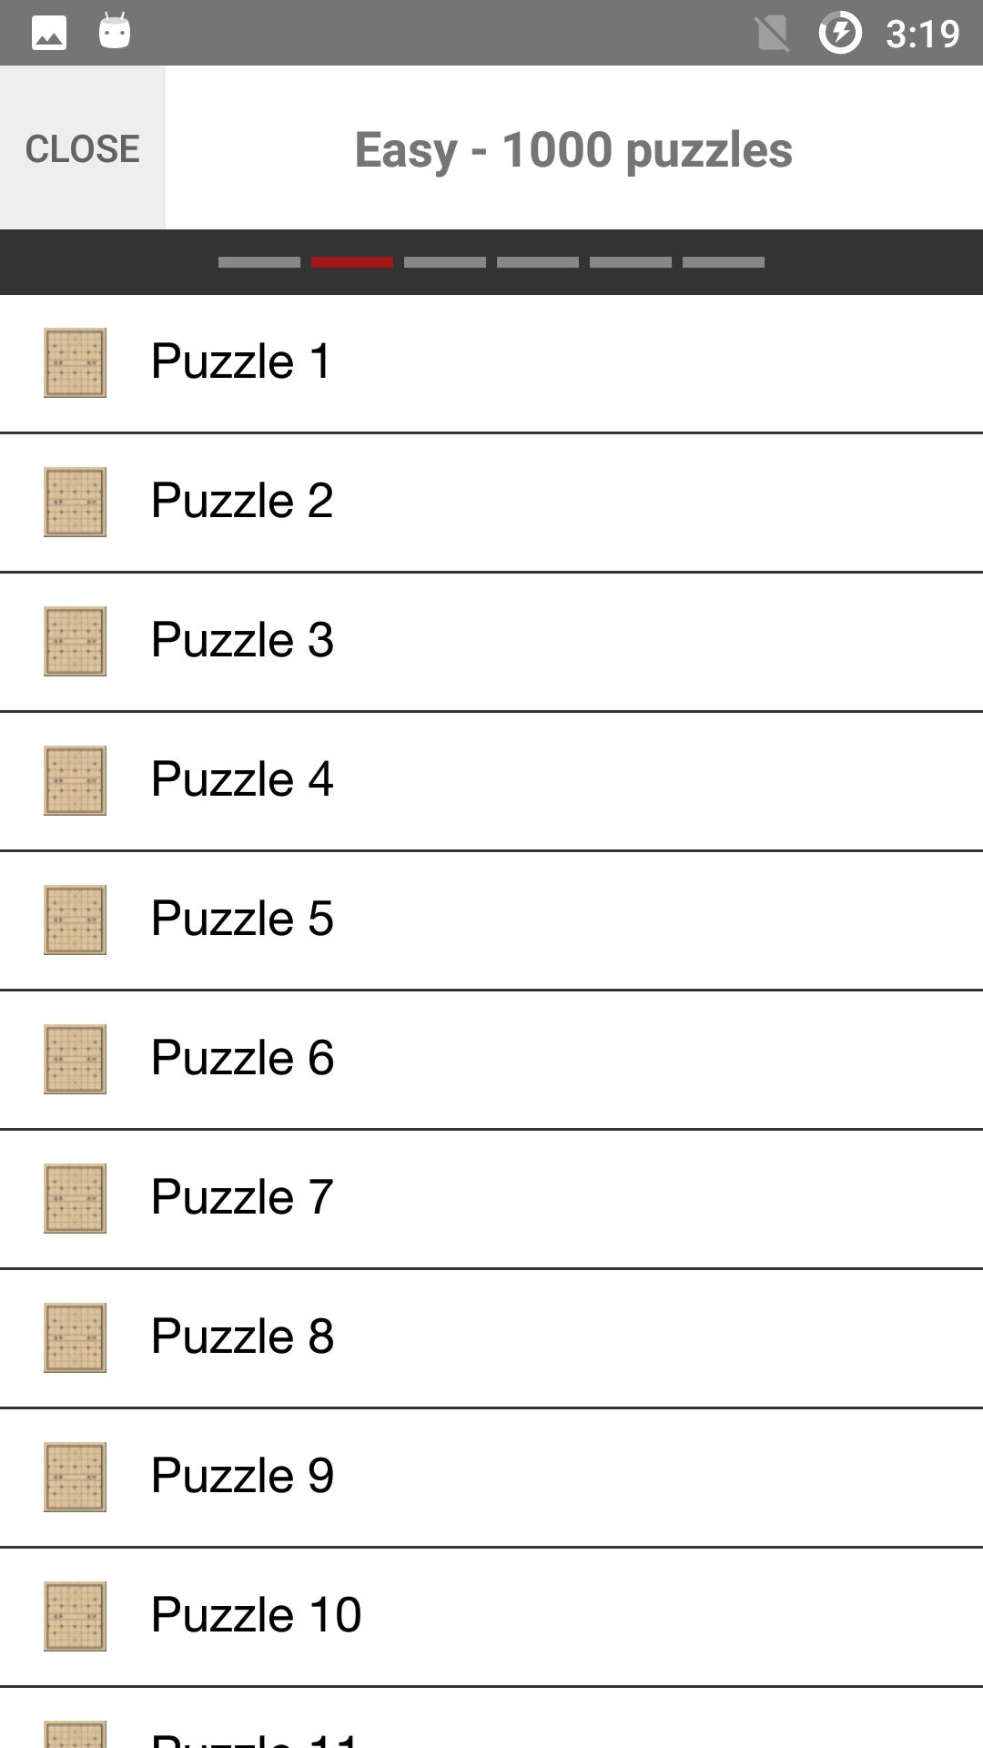983x1748 pixels.
Task: Choose Puzzle 8 in the list
Action: coord(491,1337)
